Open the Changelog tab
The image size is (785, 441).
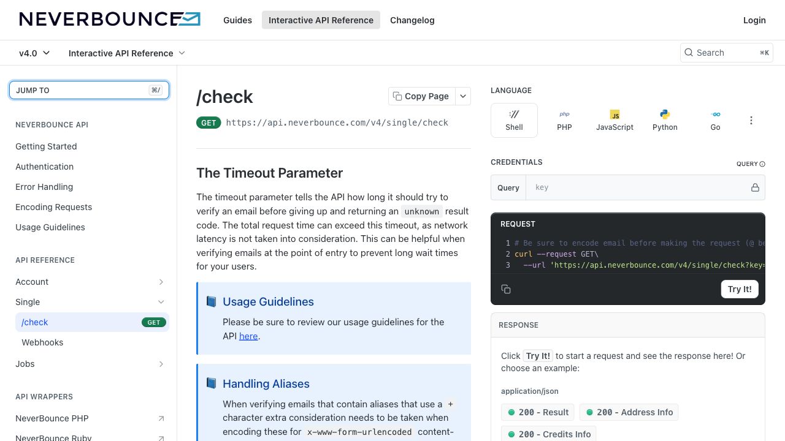[x=412, y=20]
